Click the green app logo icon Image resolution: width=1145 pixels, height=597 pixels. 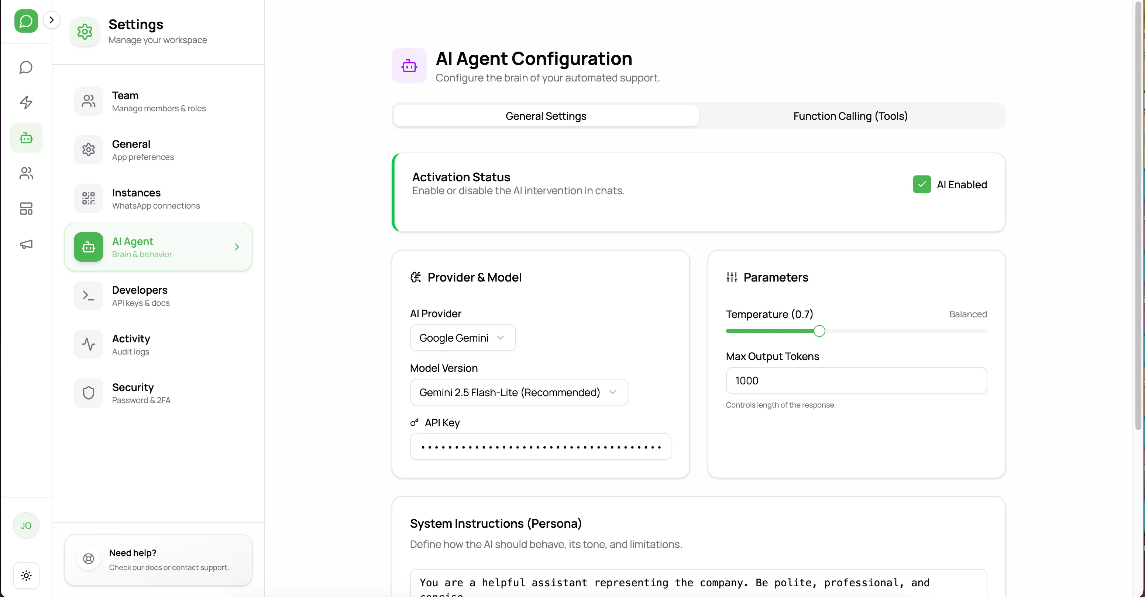pos(26,21)
